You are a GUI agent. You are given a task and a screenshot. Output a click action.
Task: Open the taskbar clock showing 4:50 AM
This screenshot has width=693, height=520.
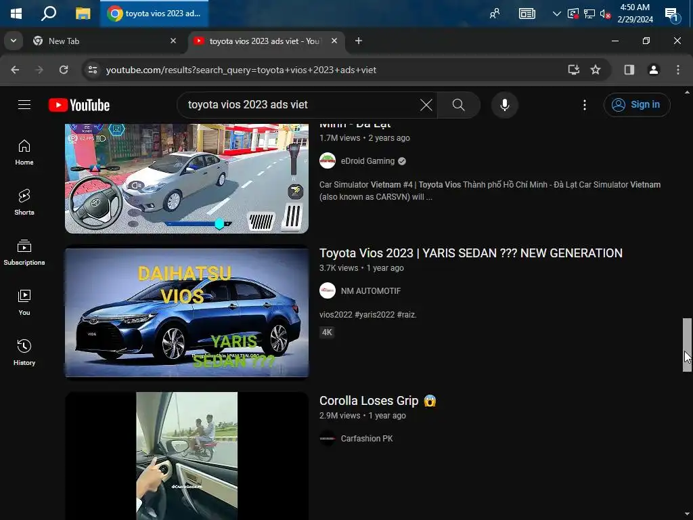point(635,14)
